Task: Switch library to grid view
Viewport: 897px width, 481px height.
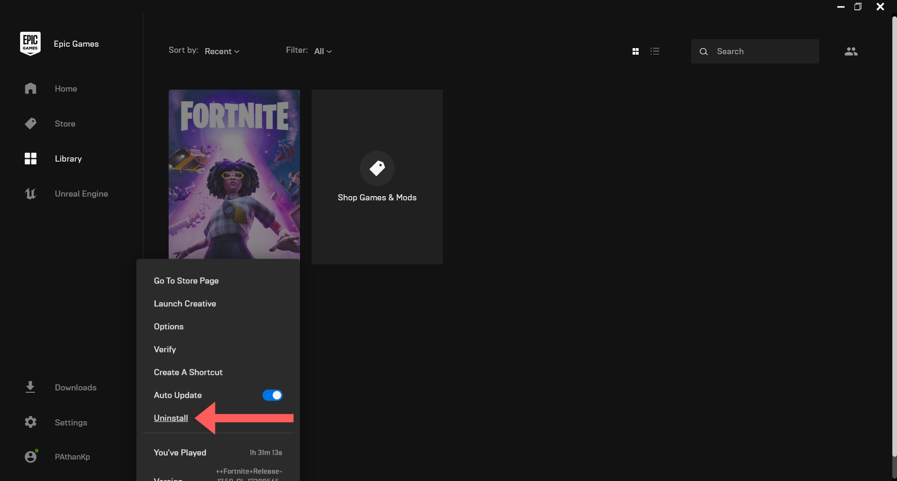Action: (x=636, y=51)
